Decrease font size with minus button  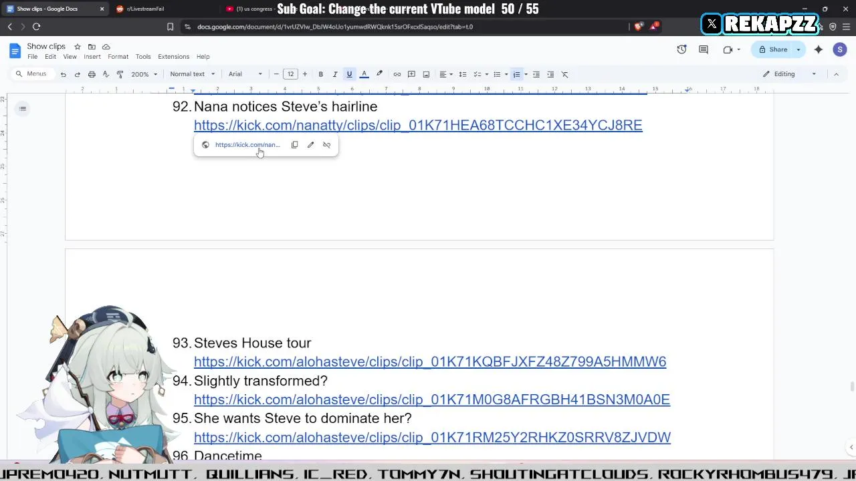click(x=276, y=74)
